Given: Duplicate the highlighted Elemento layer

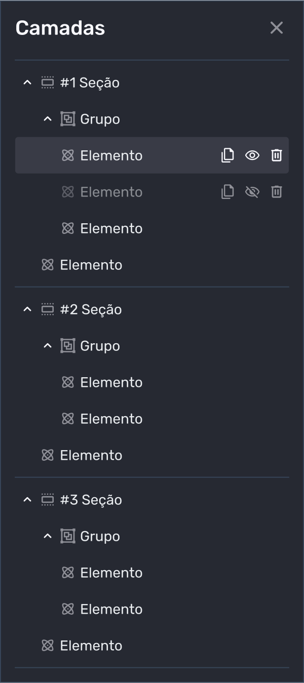Looking at the screenshot, I should click(x=227, y=155).
